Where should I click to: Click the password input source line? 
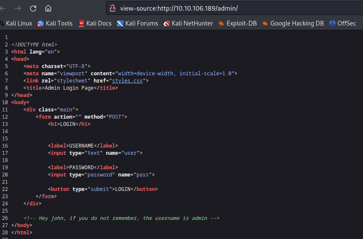101,174
